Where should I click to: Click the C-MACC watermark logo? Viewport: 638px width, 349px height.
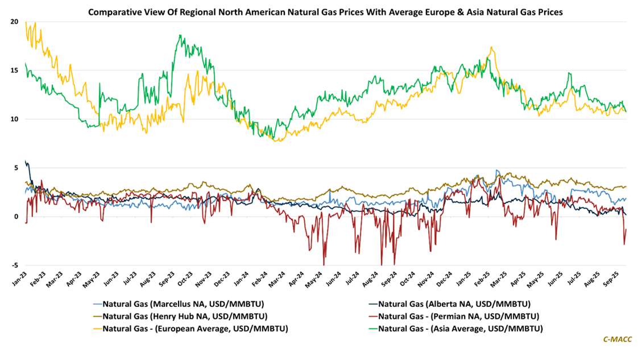[617, 339]
